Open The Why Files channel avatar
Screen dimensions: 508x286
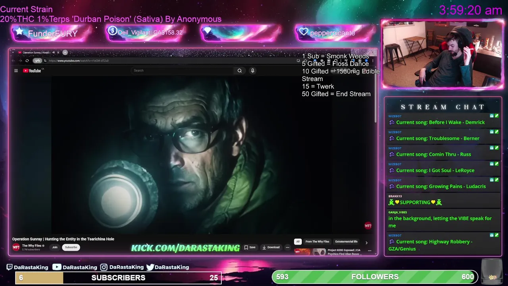(16, 247)
